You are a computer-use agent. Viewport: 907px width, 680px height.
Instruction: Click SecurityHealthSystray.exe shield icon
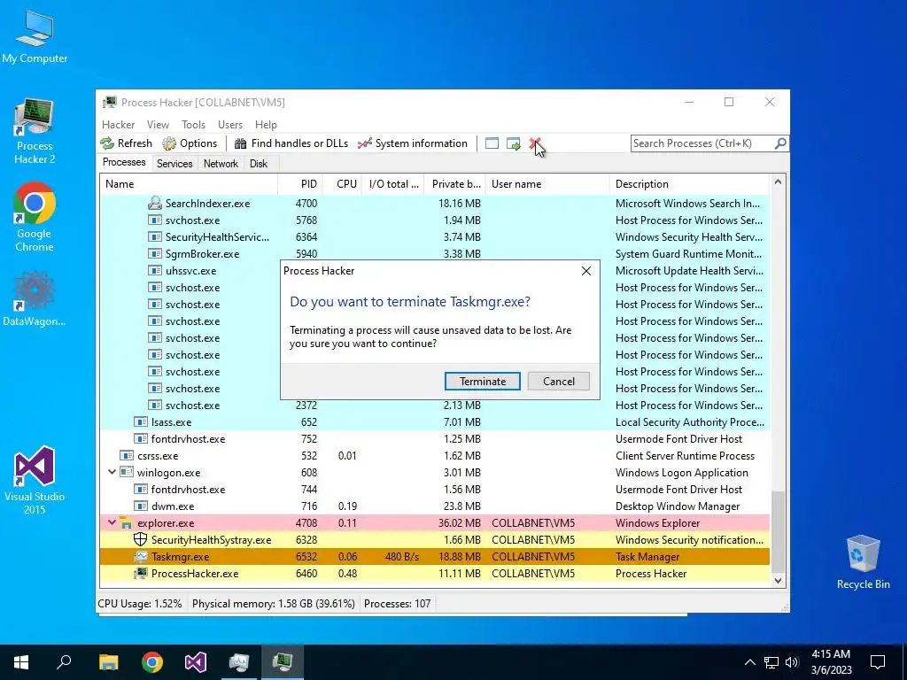pos(140,539)
